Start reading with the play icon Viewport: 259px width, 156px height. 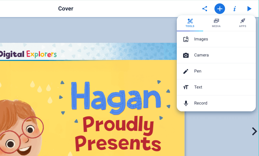point(249,9)
